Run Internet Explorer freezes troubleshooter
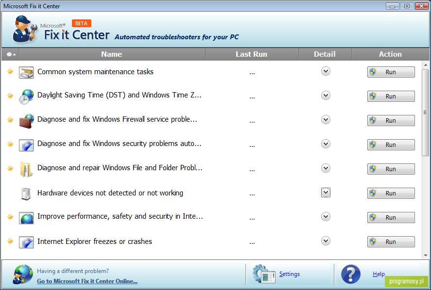The height and width of the screenshot is (290, 431). [391, 242]
